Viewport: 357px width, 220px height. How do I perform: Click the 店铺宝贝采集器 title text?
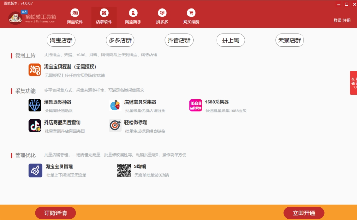tap(140, 102)
